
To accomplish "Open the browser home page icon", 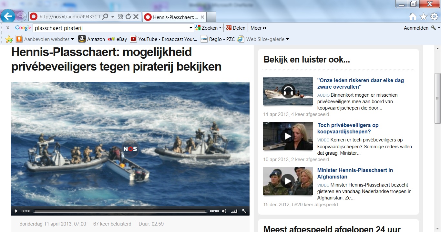I will point(413,17).
